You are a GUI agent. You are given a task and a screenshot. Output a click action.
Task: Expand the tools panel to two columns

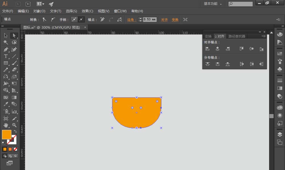2,26
